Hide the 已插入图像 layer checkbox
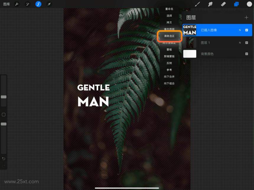The image size is (254, 190). [247, 30]
